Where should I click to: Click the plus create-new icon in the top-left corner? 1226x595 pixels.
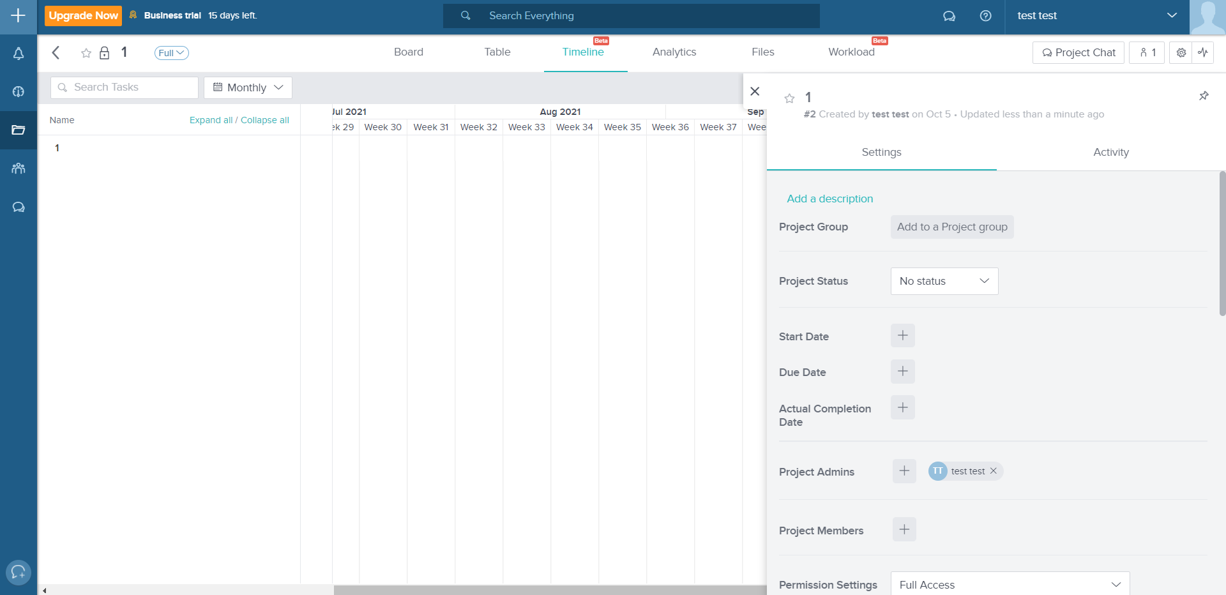pyautogui.click(x=19, y=16)
